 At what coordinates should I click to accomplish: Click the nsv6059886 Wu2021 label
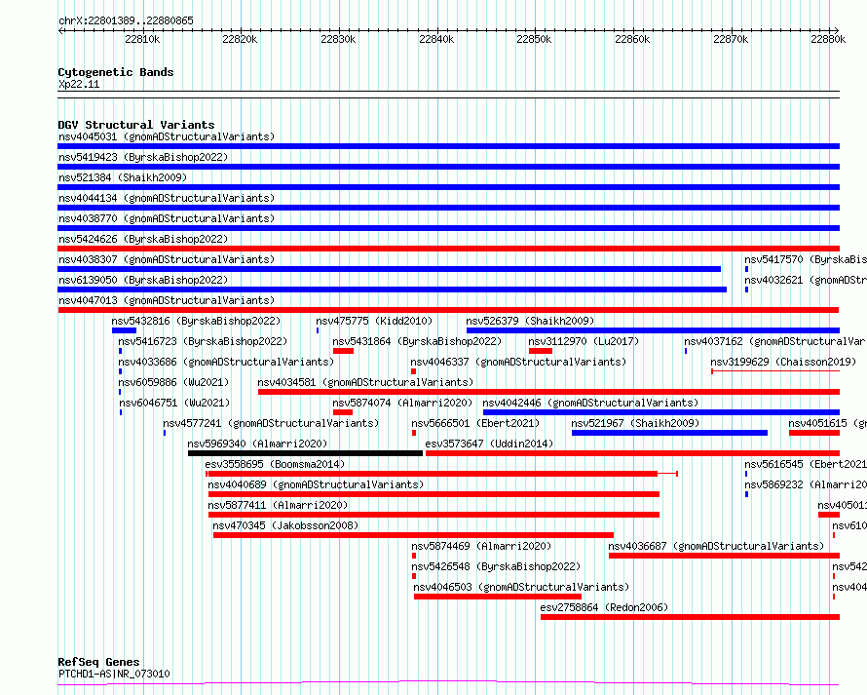click(173, 382)
